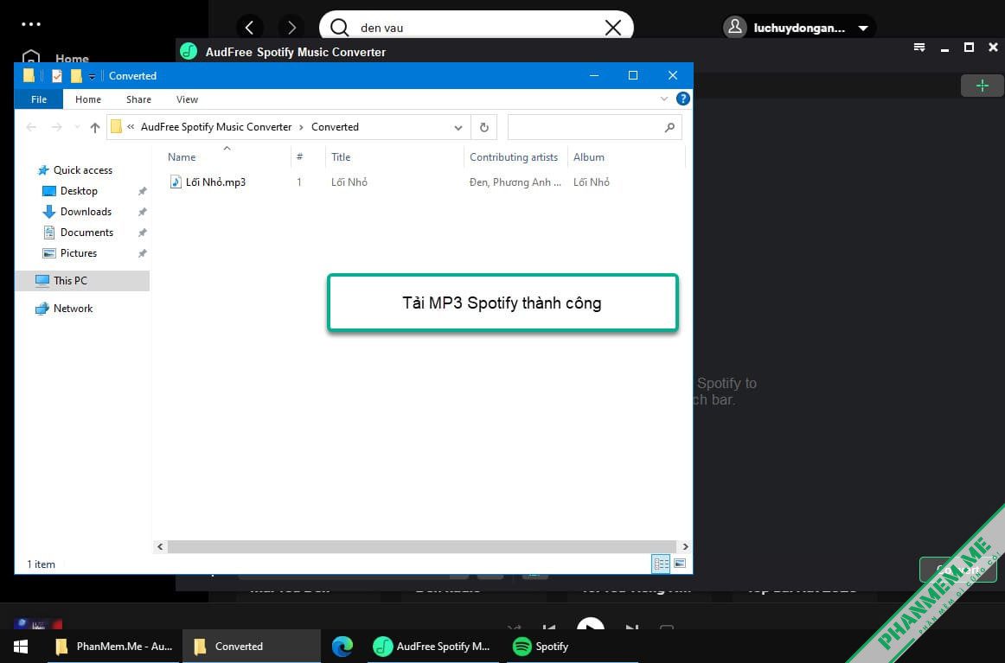Click the Explorer back arrow
1005x663 pixels.
[x=31, y=127]
